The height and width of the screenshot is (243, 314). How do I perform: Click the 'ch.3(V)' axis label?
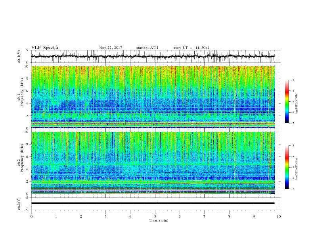[19, 204]
